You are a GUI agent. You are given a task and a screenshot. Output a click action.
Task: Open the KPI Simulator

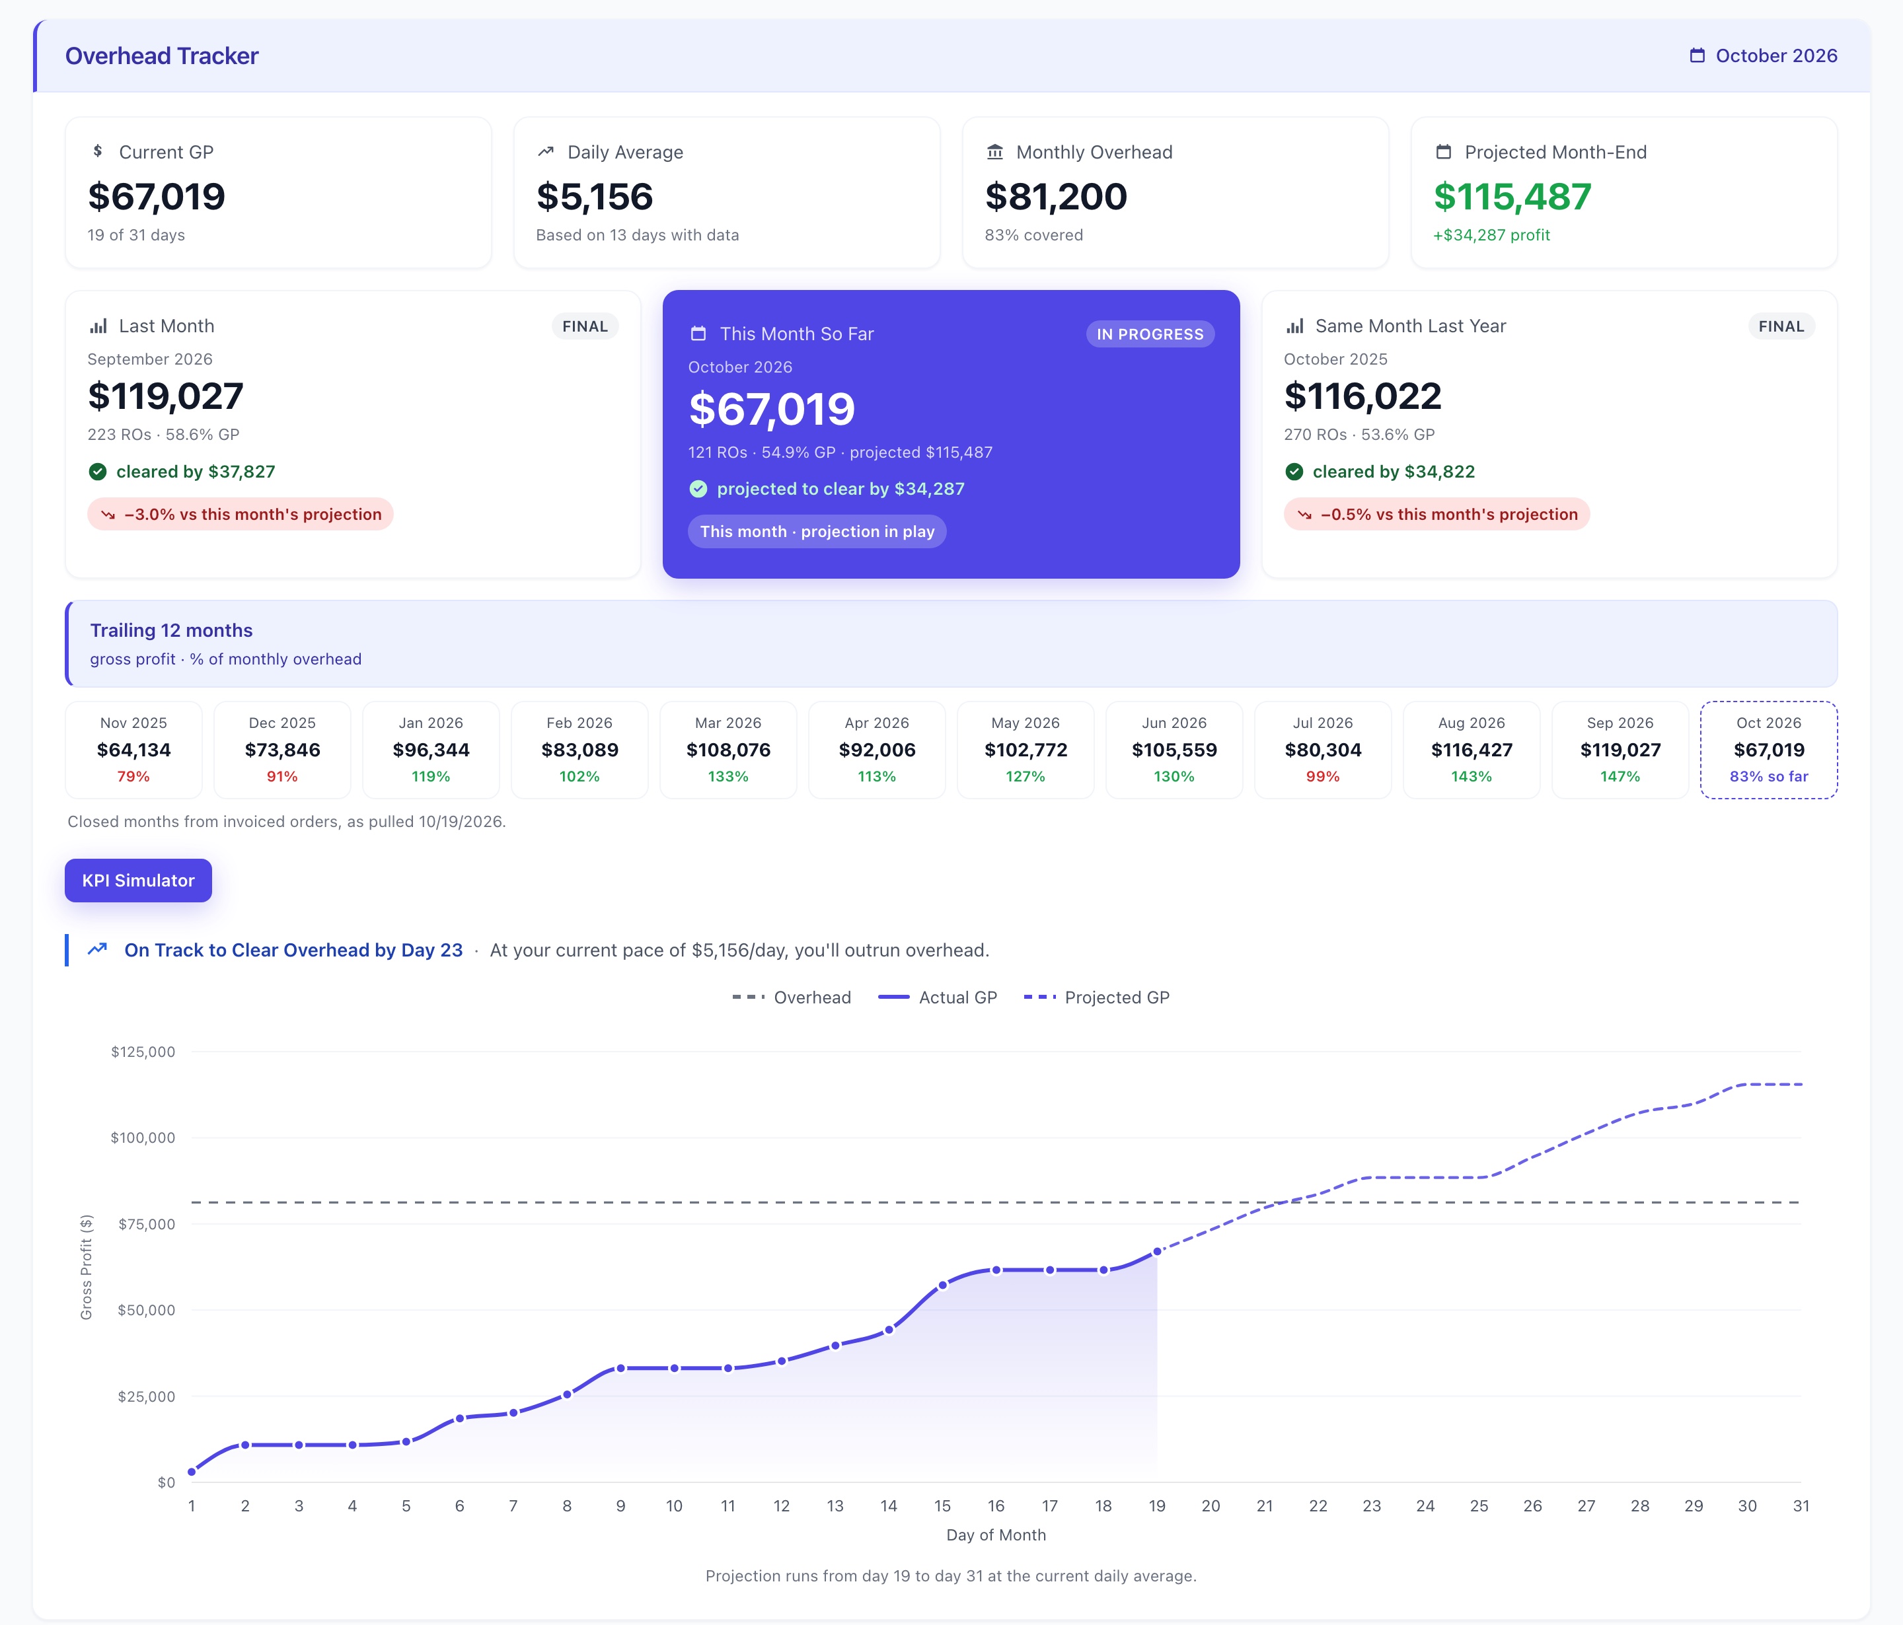click(139, 881)
